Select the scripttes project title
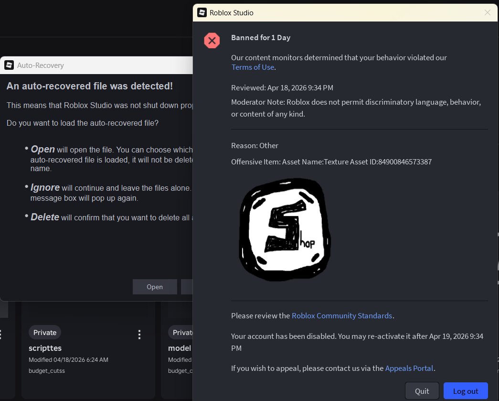 click(45, 348)
